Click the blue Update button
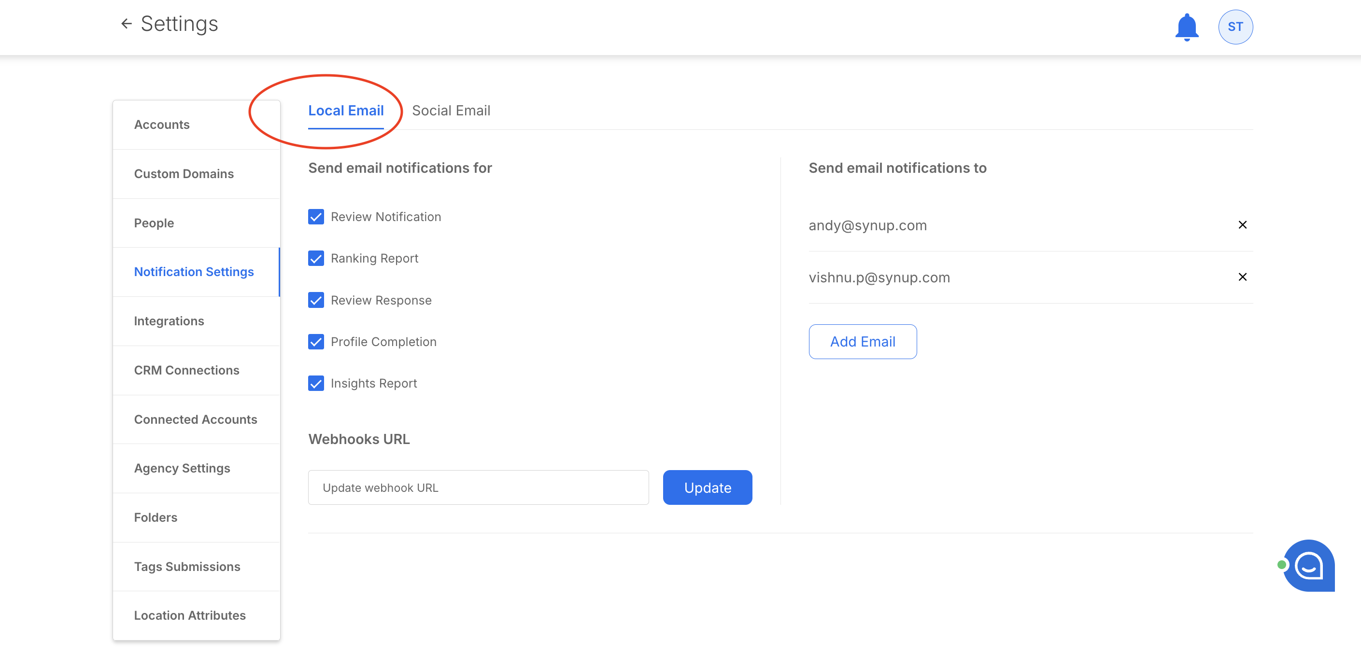The image size is (1361, 667). 707,487
